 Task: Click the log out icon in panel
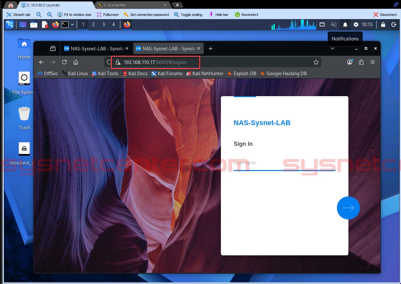pyautogui.click(x=394, y=25)
